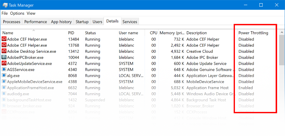Image resolution: width=285 pixels, height=136 pixels.
Task: Sort by Power Throttling column header
Action: click(x=253, y=33)
